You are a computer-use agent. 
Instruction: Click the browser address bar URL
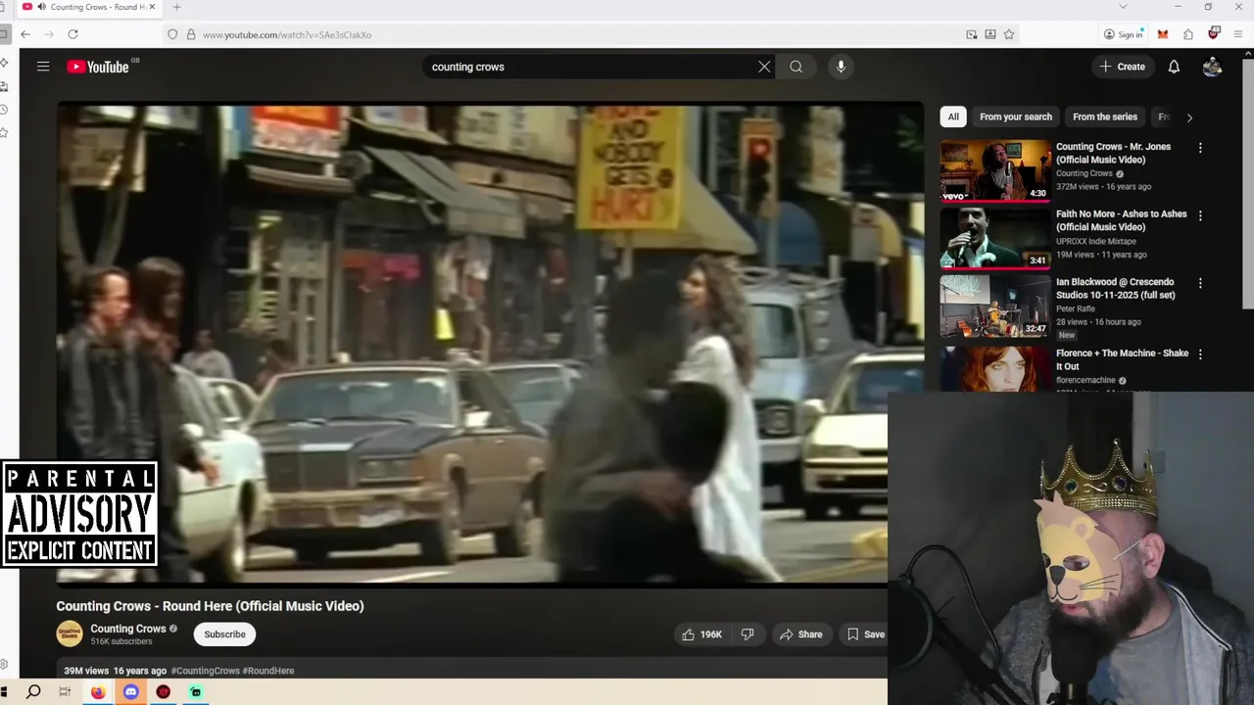click(x=287, y=34)
